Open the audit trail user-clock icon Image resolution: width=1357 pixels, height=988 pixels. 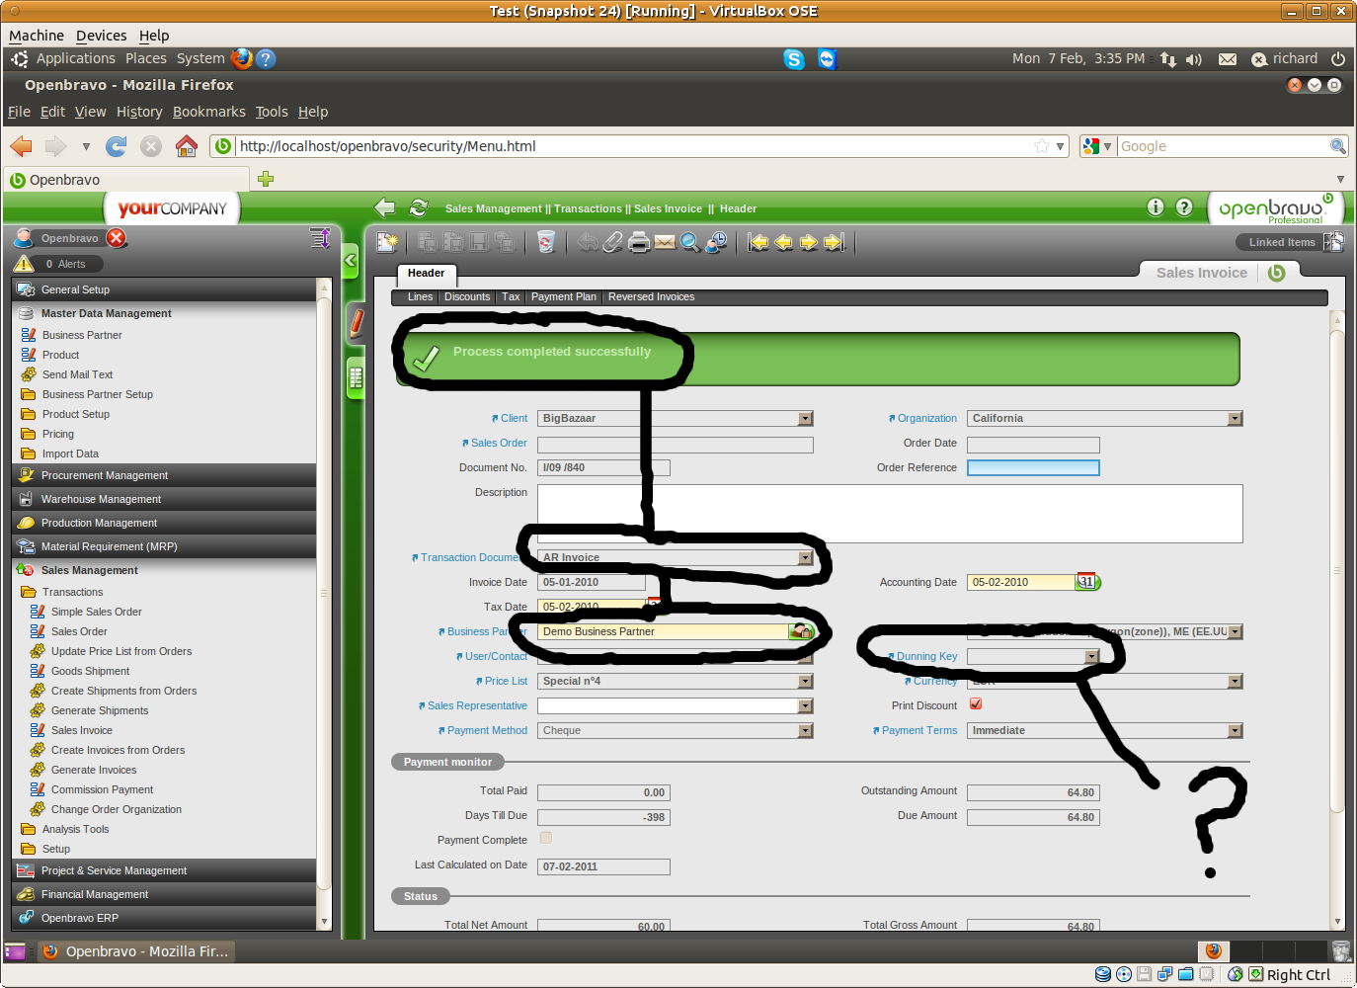716,242
